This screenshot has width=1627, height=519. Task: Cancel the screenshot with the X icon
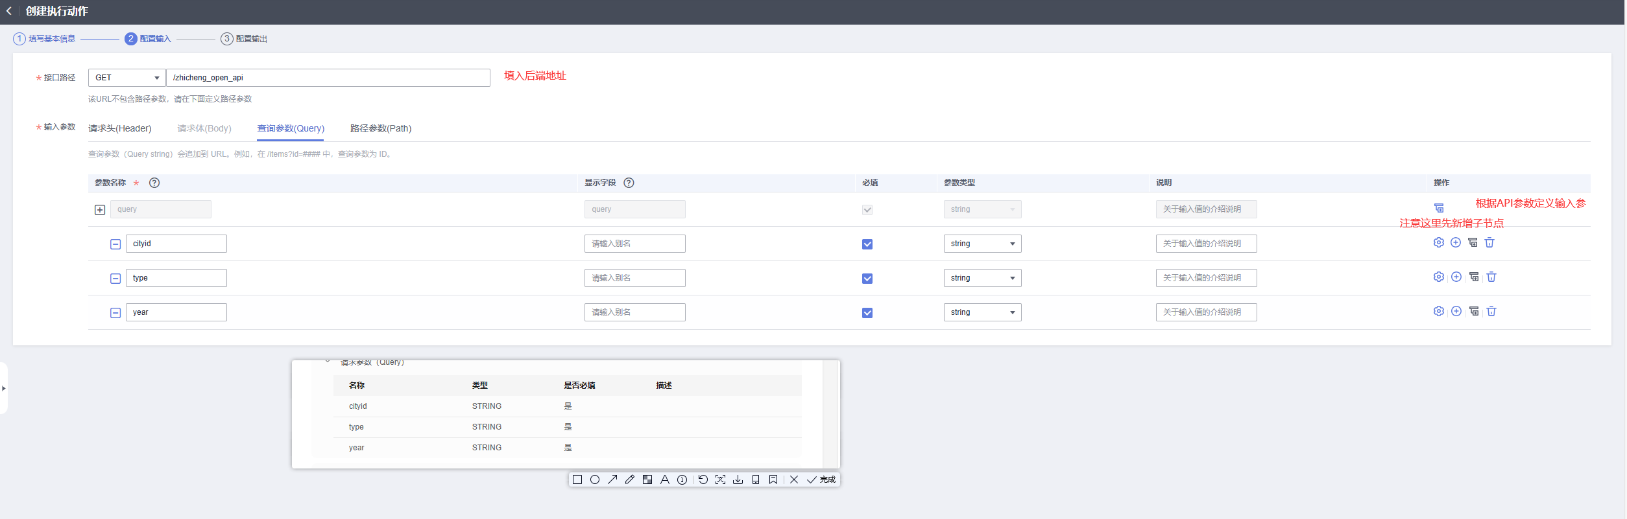[794, 479]
